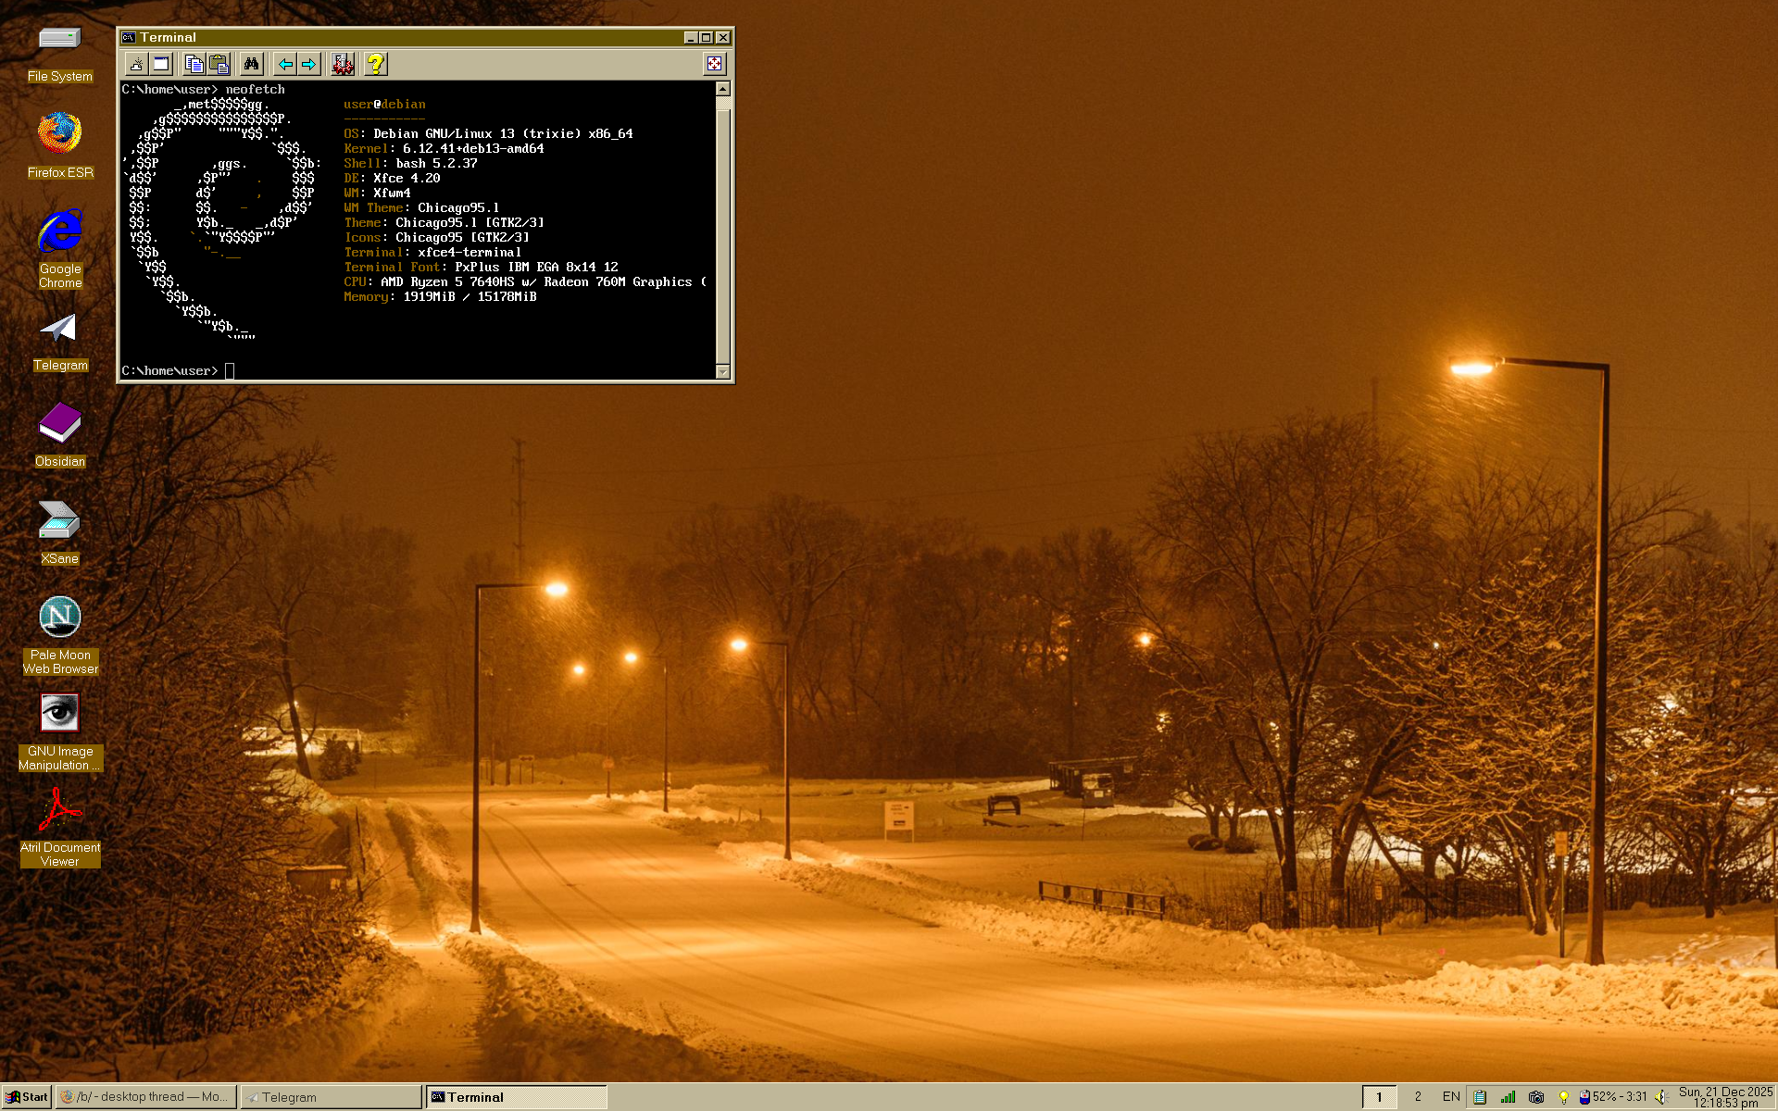The width and height of the screenshot is (1778, 1111).
Task: Click the binoculars search icon
Action: pos(251,64)
